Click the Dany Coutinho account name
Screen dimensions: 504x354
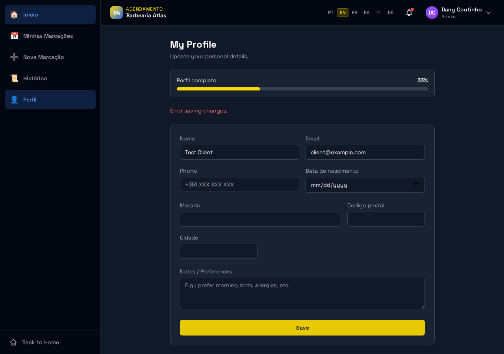(x=461, y=9)
